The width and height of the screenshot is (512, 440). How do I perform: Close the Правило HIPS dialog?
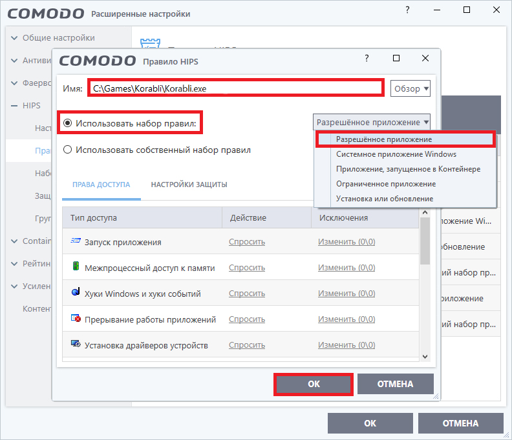(425, 58)
